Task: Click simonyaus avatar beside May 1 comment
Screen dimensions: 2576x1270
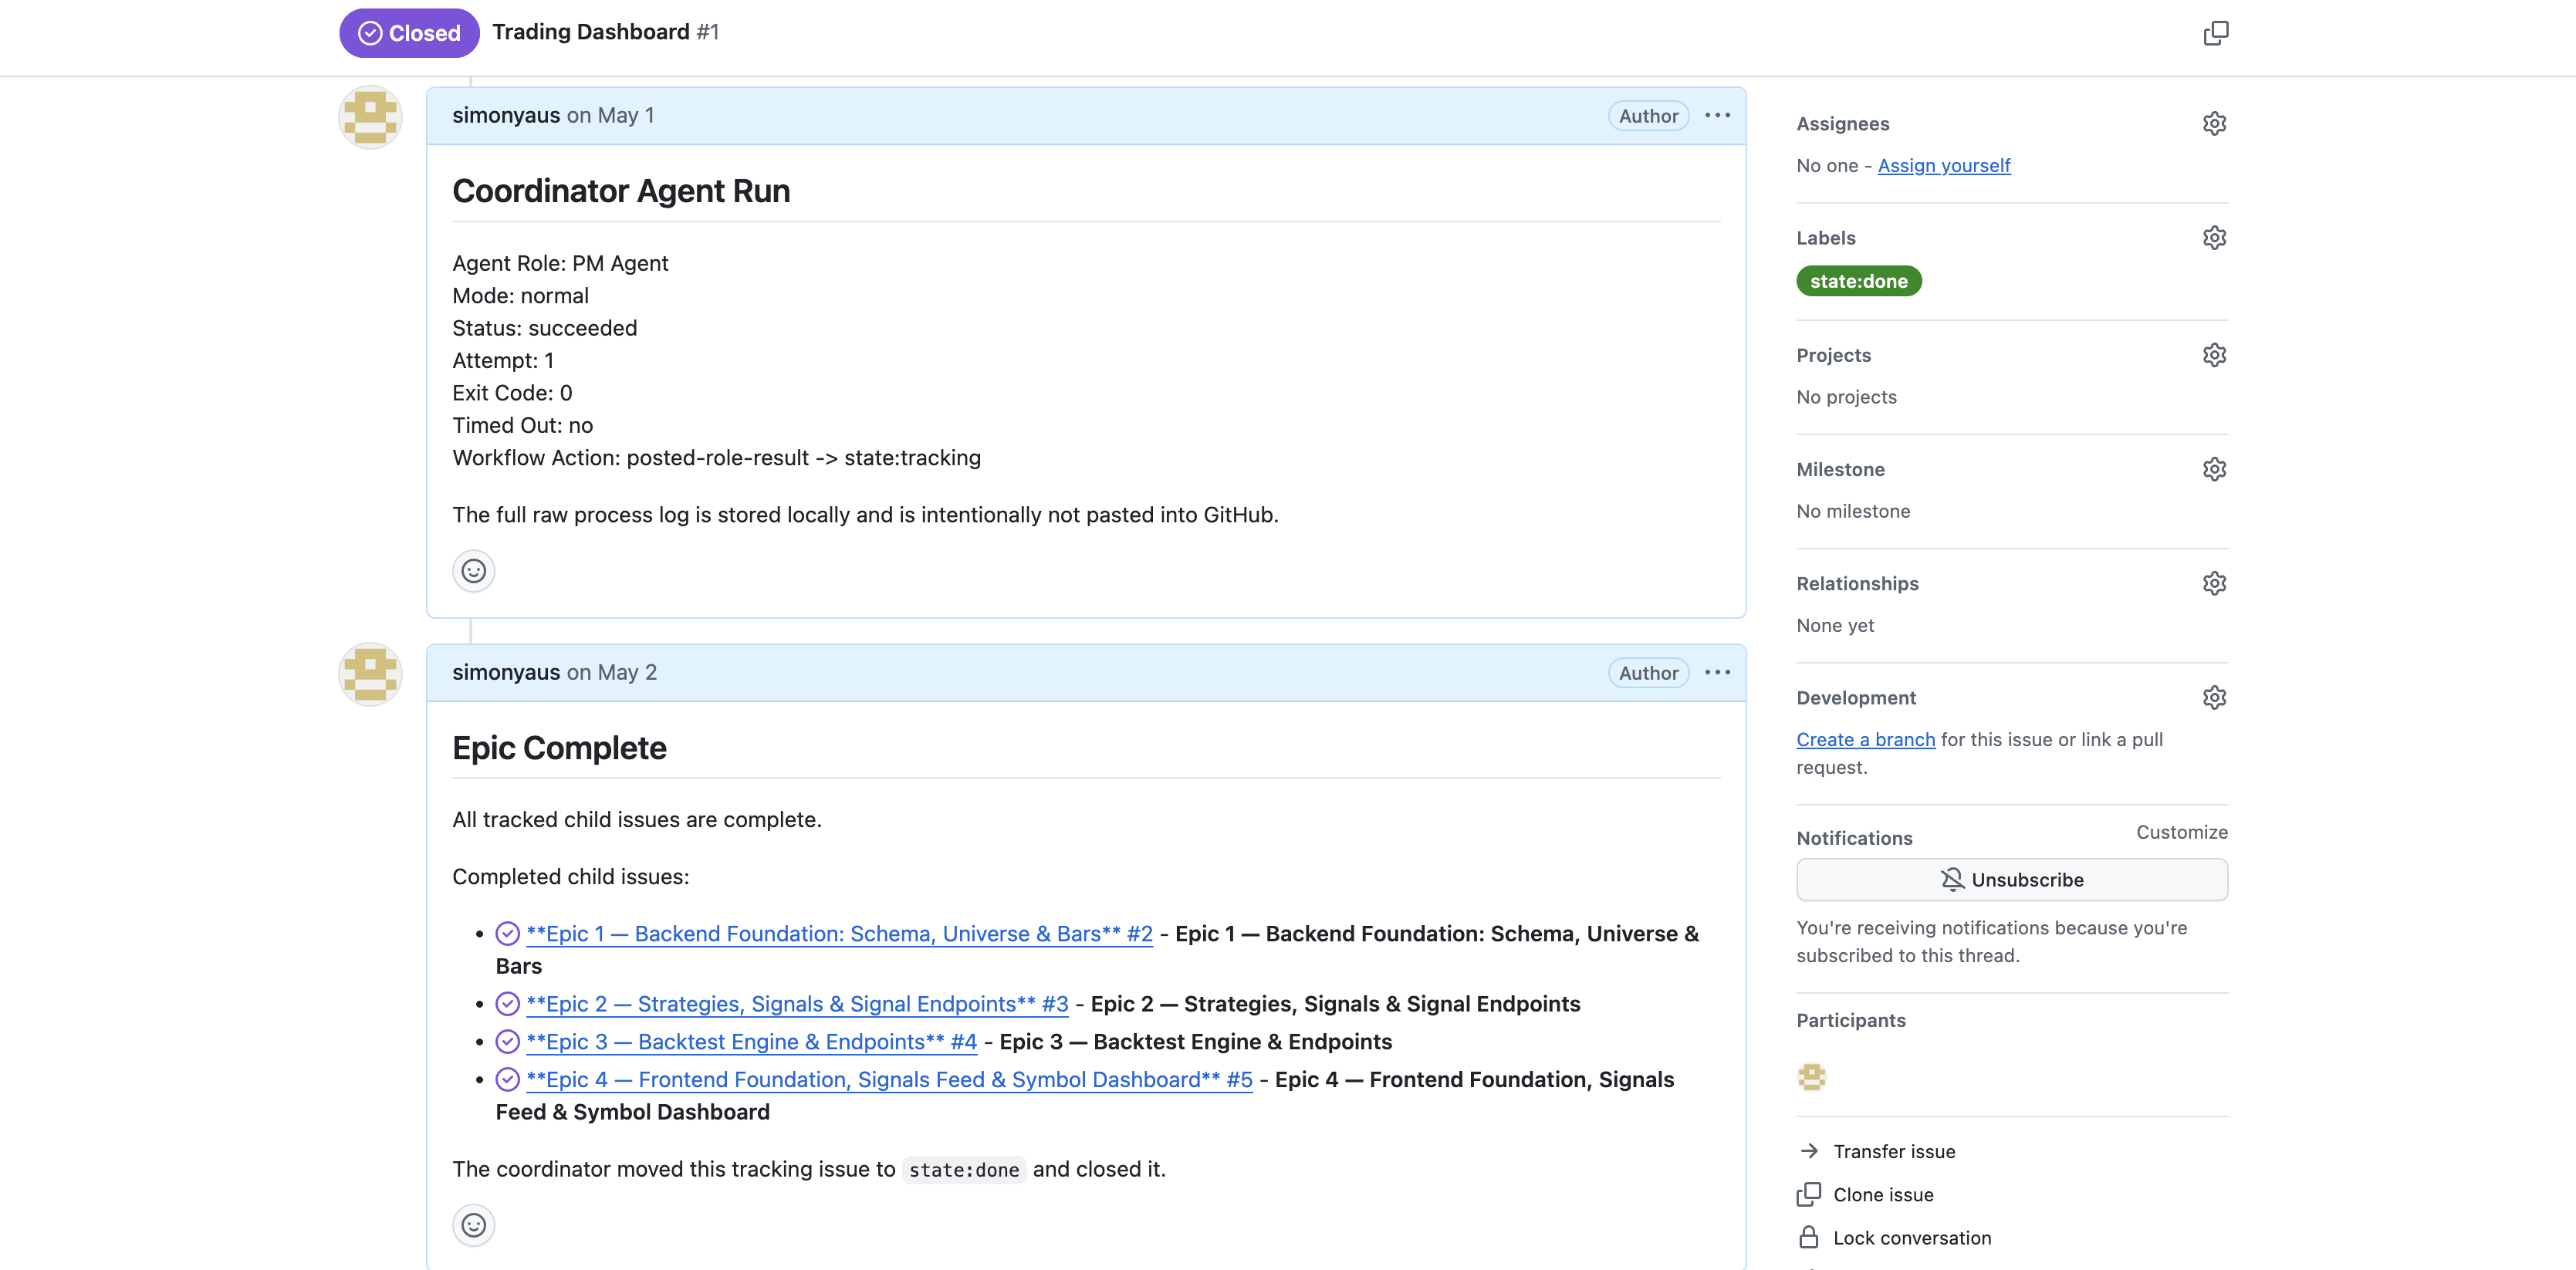Action: pos(370,117)
